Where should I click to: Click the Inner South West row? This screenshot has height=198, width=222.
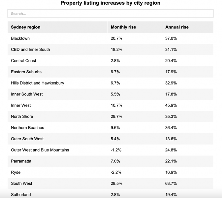27,94
